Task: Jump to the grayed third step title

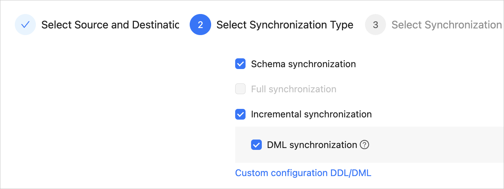Action: tap(446, 25)
